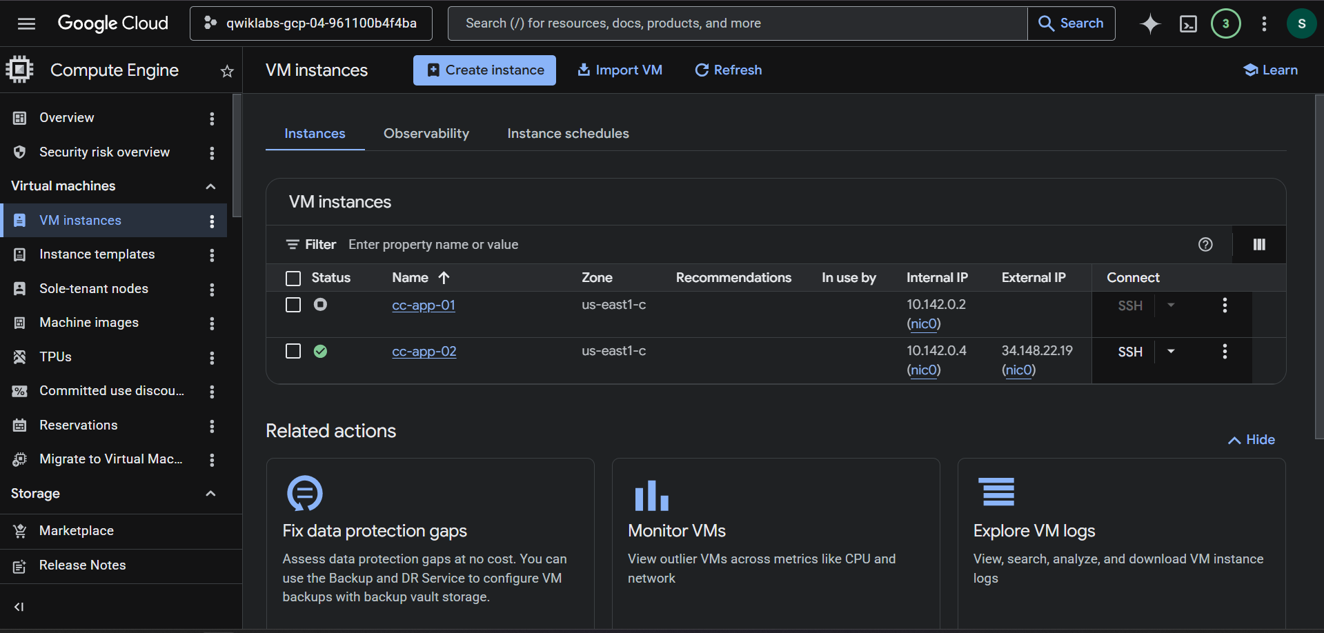Open the main navigation hamburger menu
The height and width of the screenshot is (633, 1324).
coord(26,23)
